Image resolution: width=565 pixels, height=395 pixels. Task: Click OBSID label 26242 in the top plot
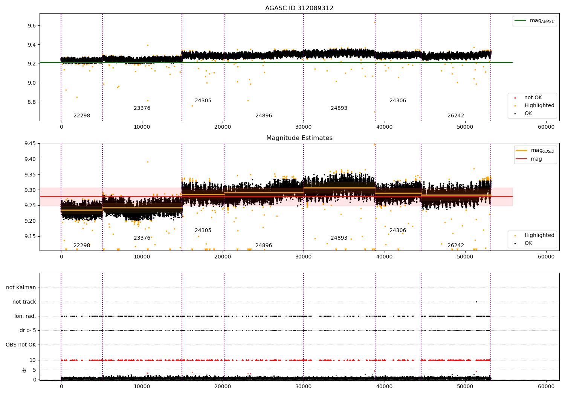point(456,116)
